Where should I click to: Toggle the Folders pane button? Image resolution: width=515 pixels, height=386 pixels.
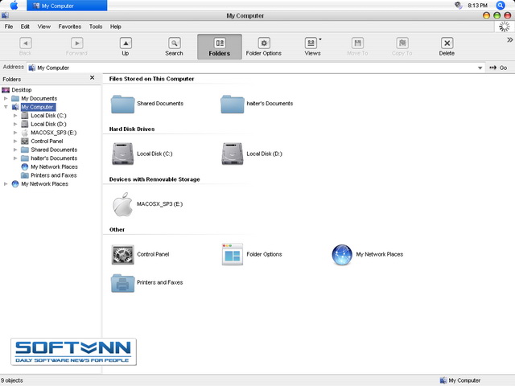(x=220, y=47)
